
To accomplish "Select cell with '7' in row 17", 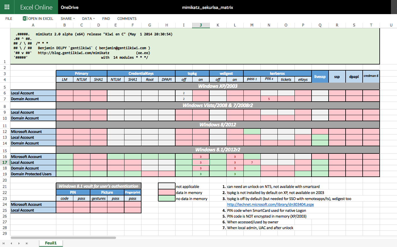I will click(x=252, y=162).
